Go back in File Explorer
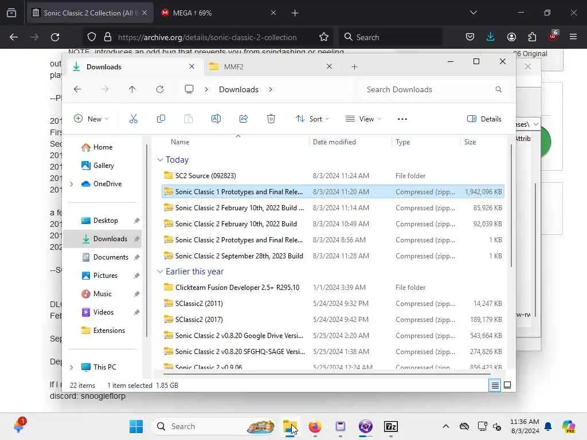 77,89
